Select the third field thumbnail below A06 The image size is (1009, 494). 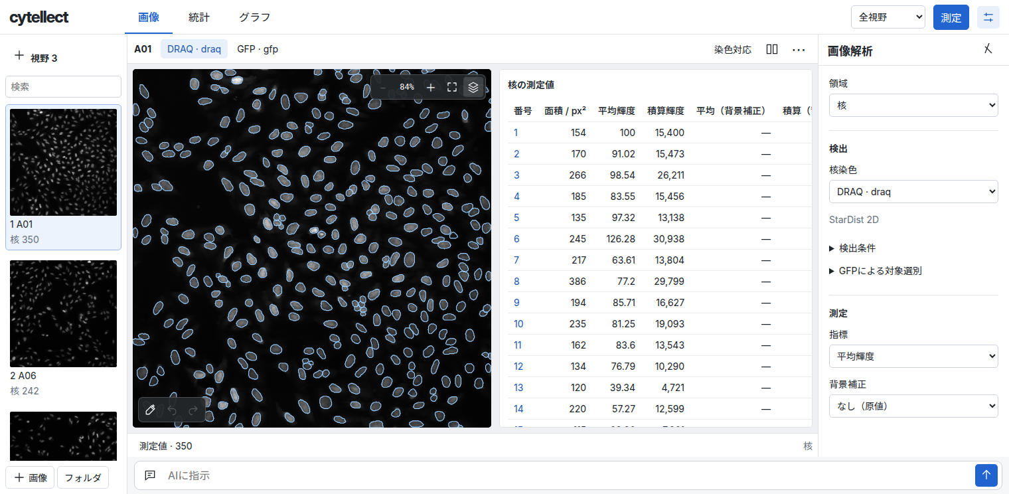tap(63, 436)
